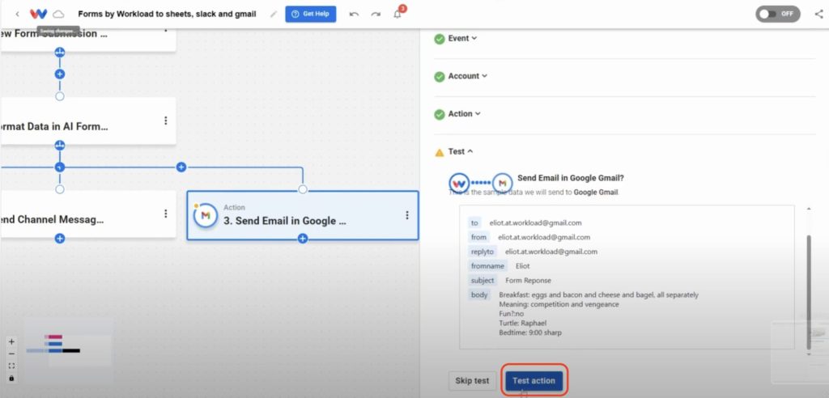Add branch step on horizontal connector
829x398 pixels.
(181, 167)
